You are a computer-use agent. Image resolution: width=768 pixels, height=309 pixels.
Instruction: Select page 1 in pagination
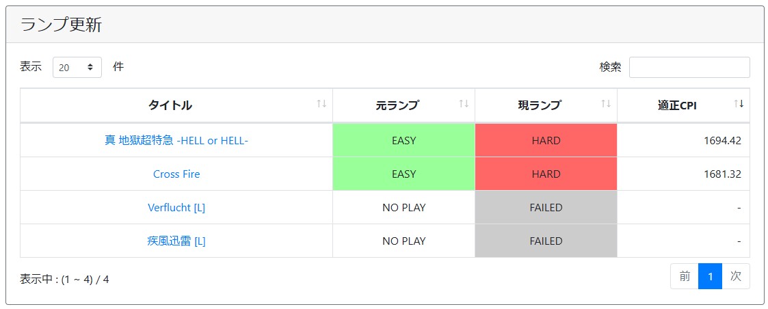click(711, 276)
